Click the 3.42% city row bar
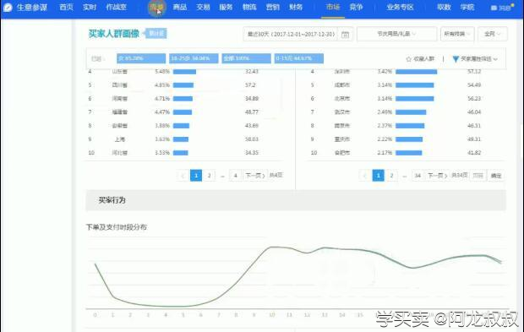This screenshot has height=332, width=524. [x=417, y=72]
